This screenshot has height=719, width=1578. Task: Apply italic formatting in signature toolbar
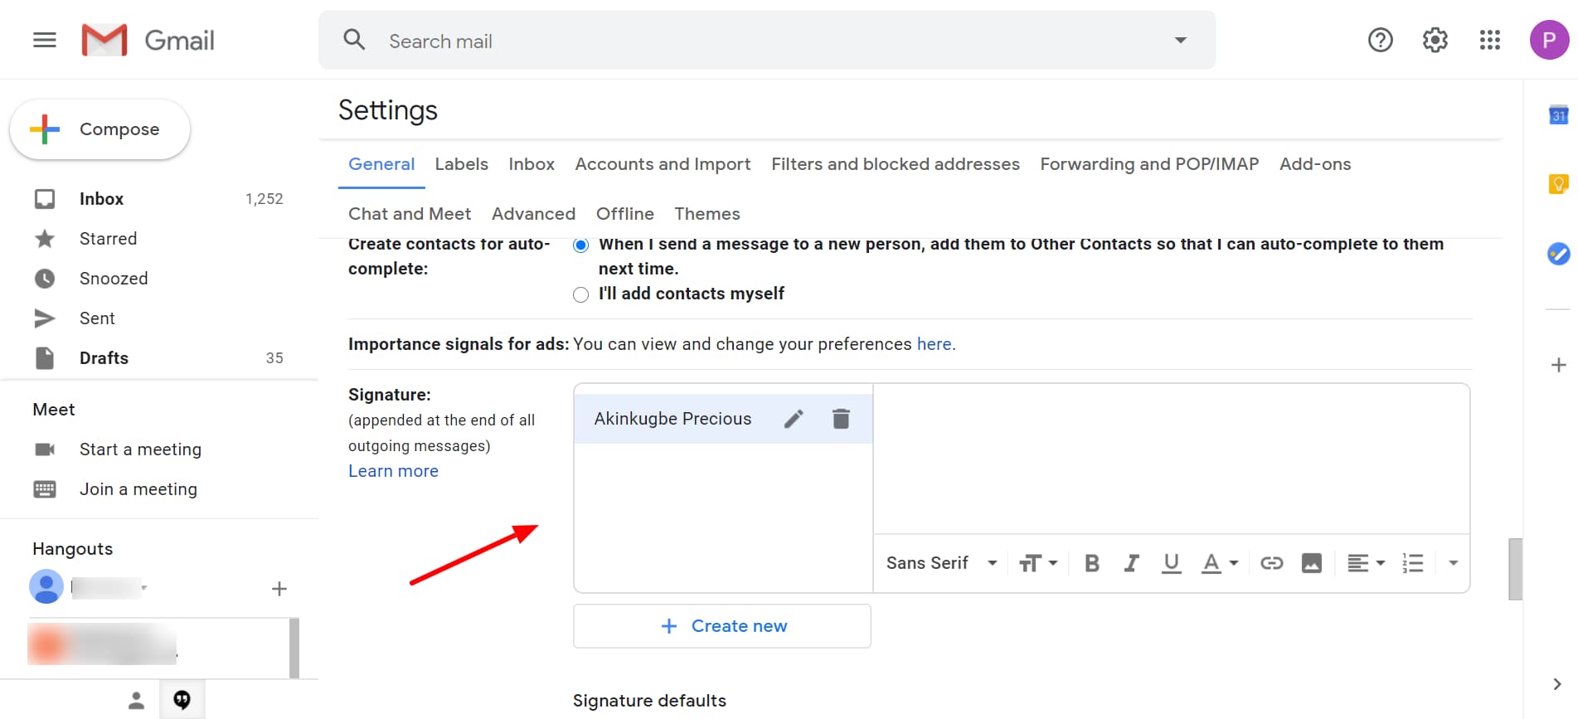click(x=1131, y=564)
